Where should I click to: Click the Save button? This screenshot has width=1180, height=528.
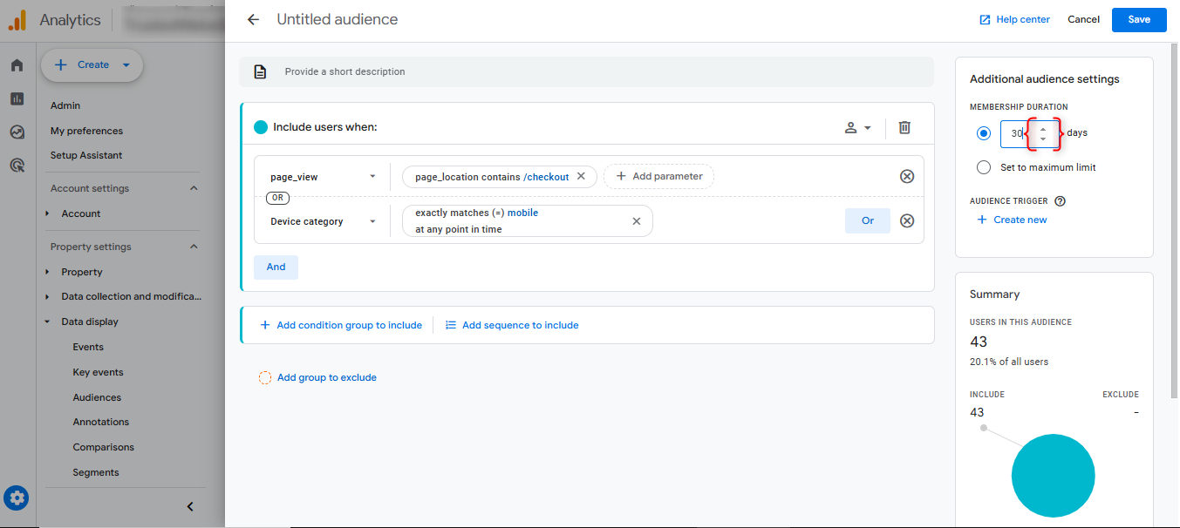[x=1139, y=19]
